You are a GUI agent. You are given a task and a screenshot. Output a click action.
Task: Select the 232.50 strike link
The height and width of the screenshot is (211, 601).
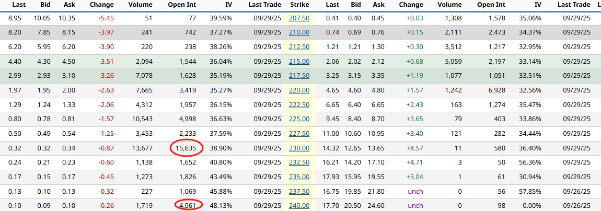point(299,162)
